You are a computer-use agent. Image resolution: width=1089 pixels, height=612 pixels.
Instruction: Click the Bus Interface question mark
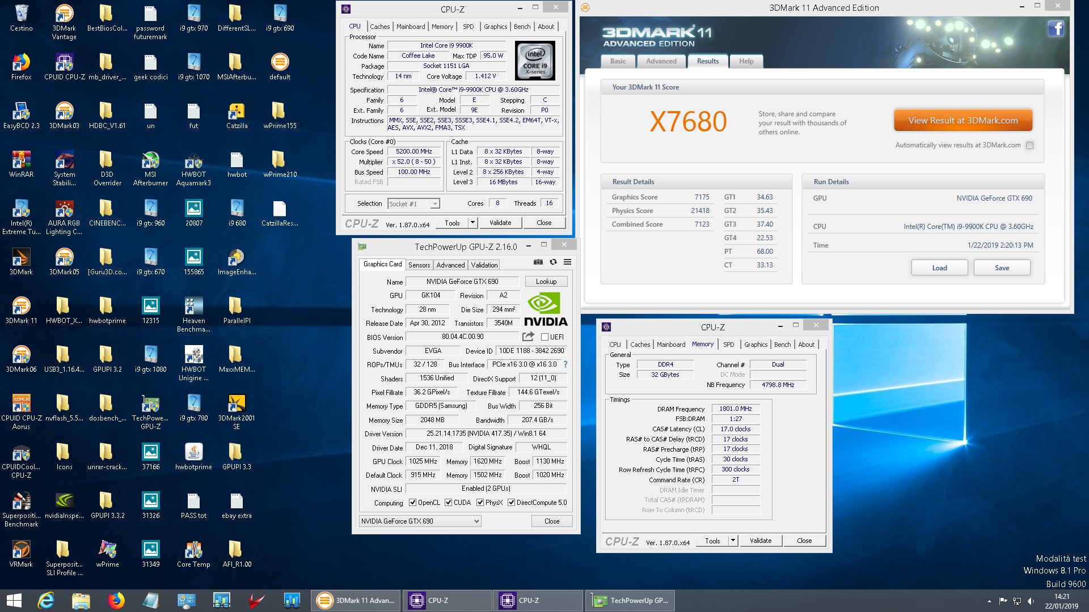(x=565, y=364)
